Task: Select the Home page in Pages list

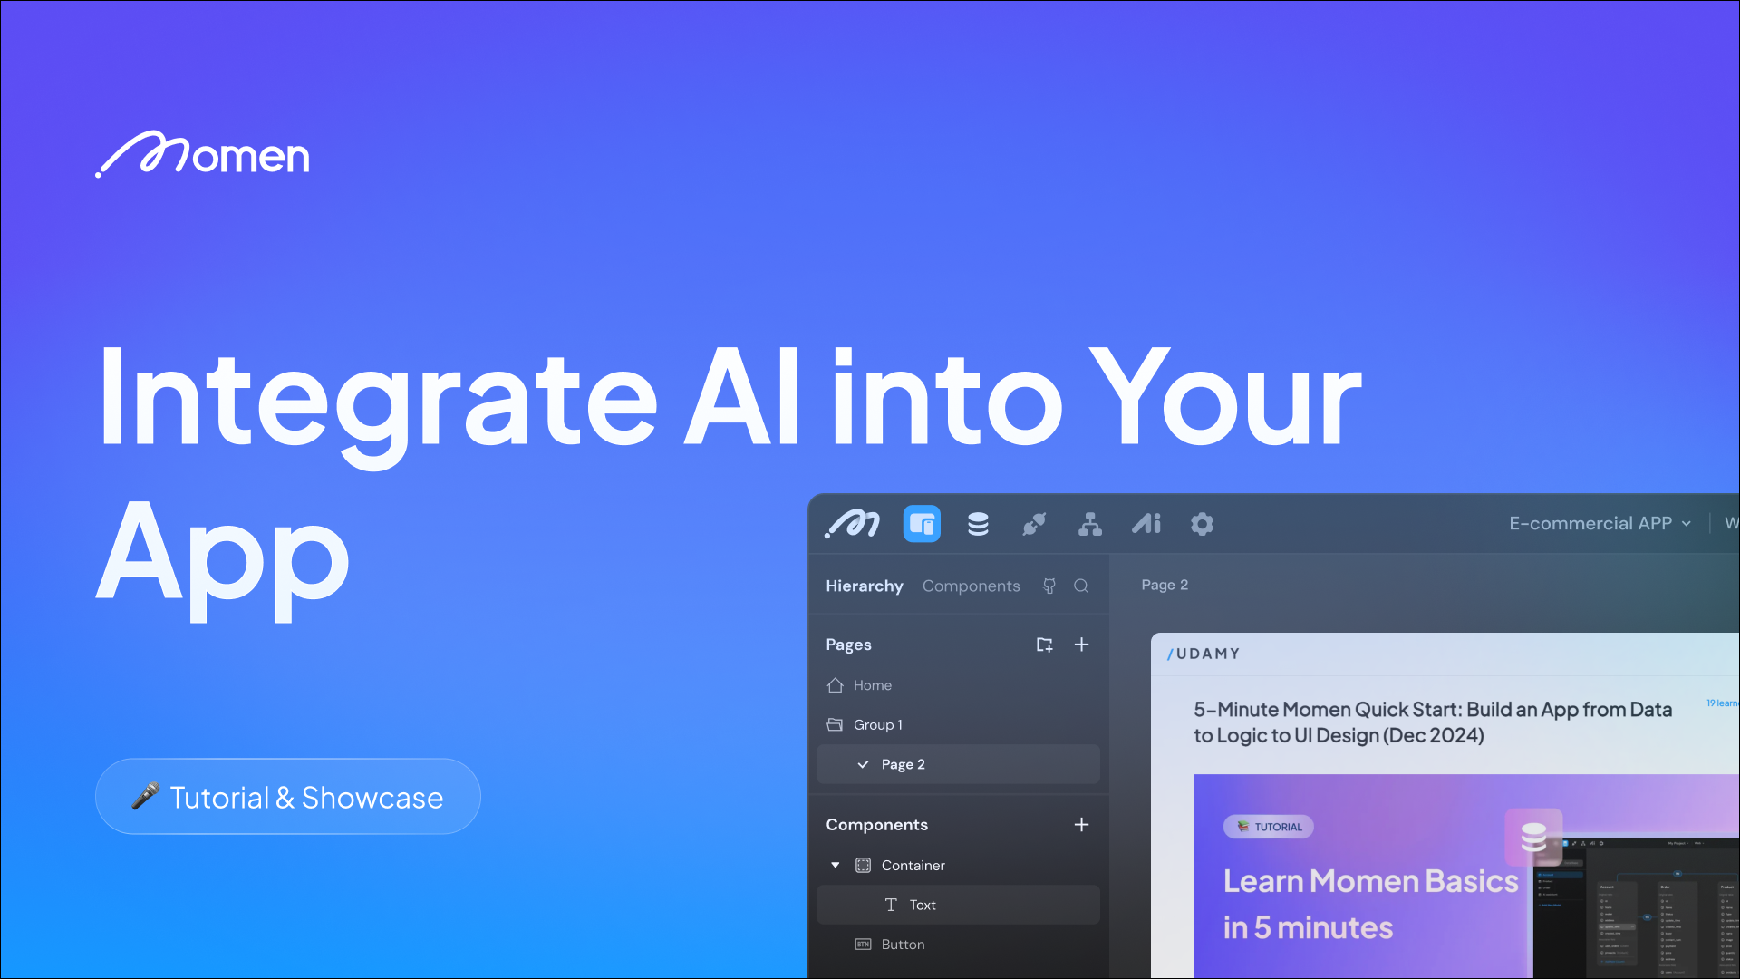Action: [872, 685]
